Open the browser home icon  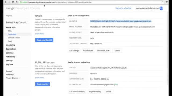[17, 2]
